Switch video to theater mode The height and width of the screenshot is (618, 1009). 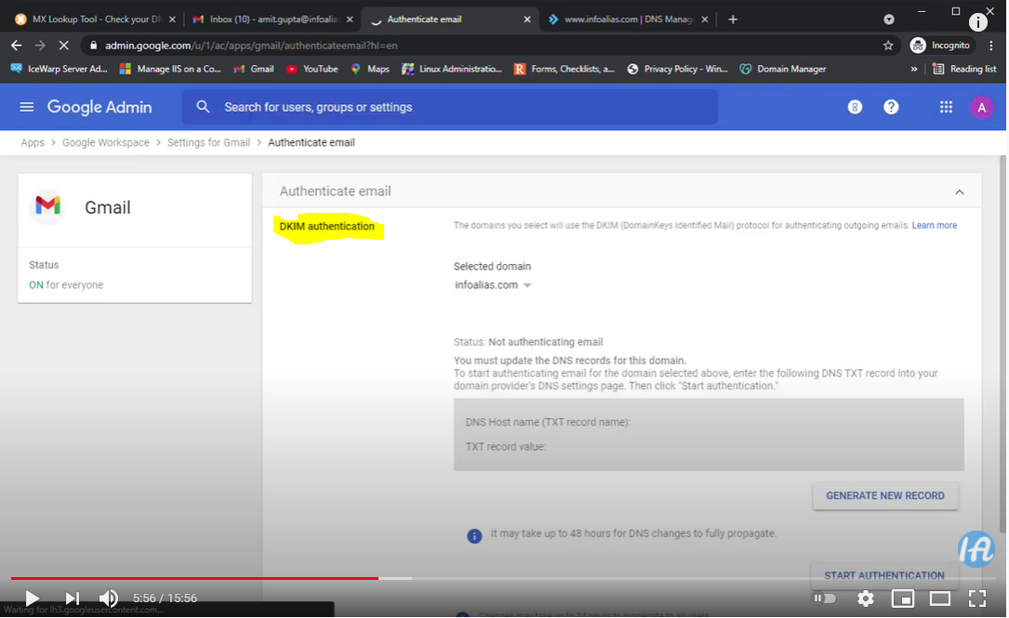pyautogui.click(x=939, y=598)
